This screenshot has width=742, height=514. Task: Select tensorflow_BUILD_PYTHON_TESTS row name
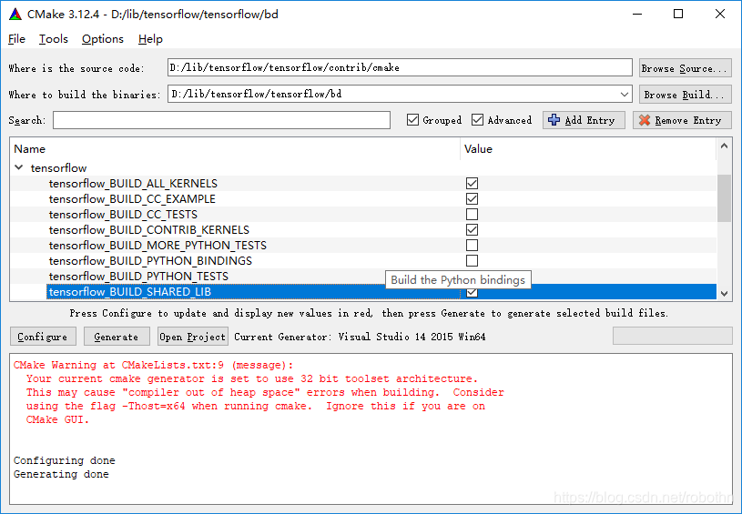pyautogui.click(x=138, y=277)
